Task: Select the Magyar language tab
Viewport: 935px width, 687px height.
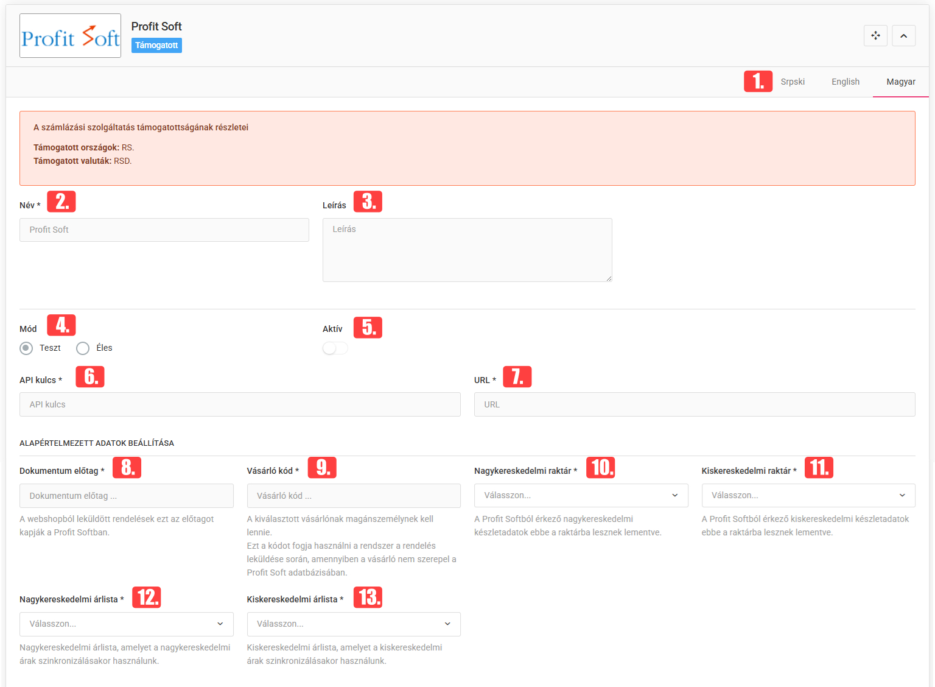Action: point(900,82)
